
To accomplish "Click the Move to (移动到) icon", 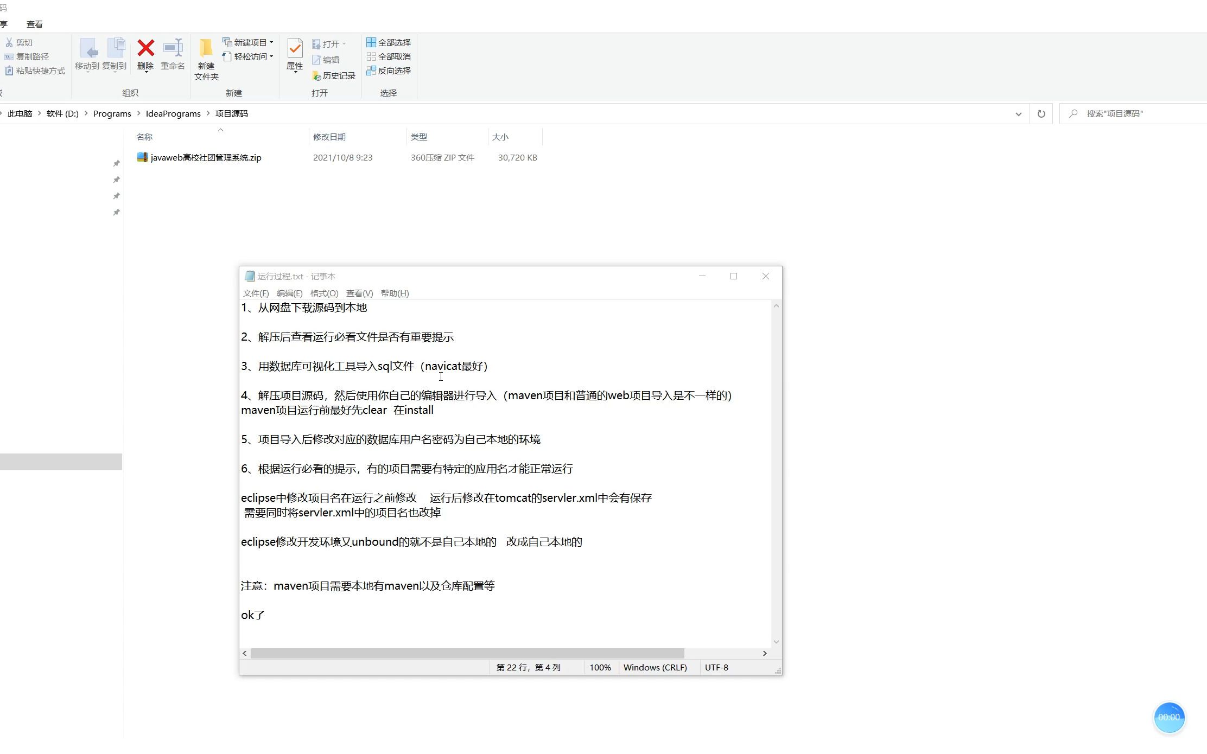I will pos(88,48).
